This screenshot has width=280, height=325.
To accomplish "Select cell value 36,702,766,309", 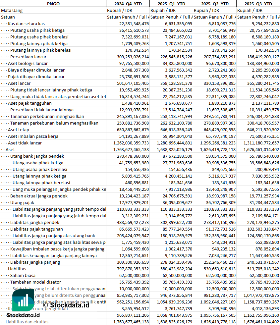I will (x=221, y=202).
